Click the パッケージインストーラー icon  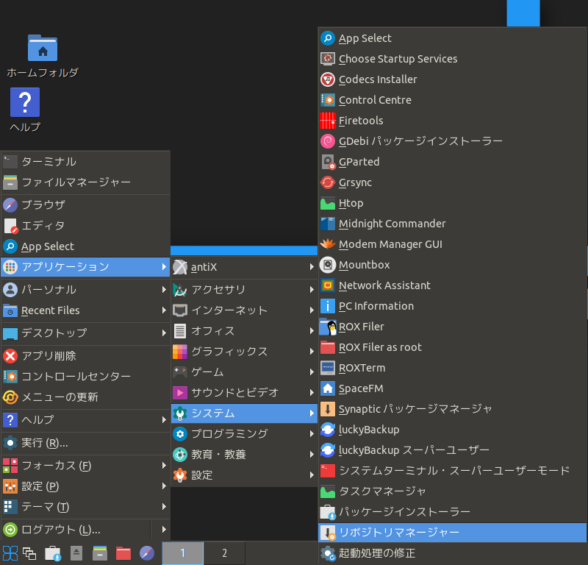click(327, 512)
